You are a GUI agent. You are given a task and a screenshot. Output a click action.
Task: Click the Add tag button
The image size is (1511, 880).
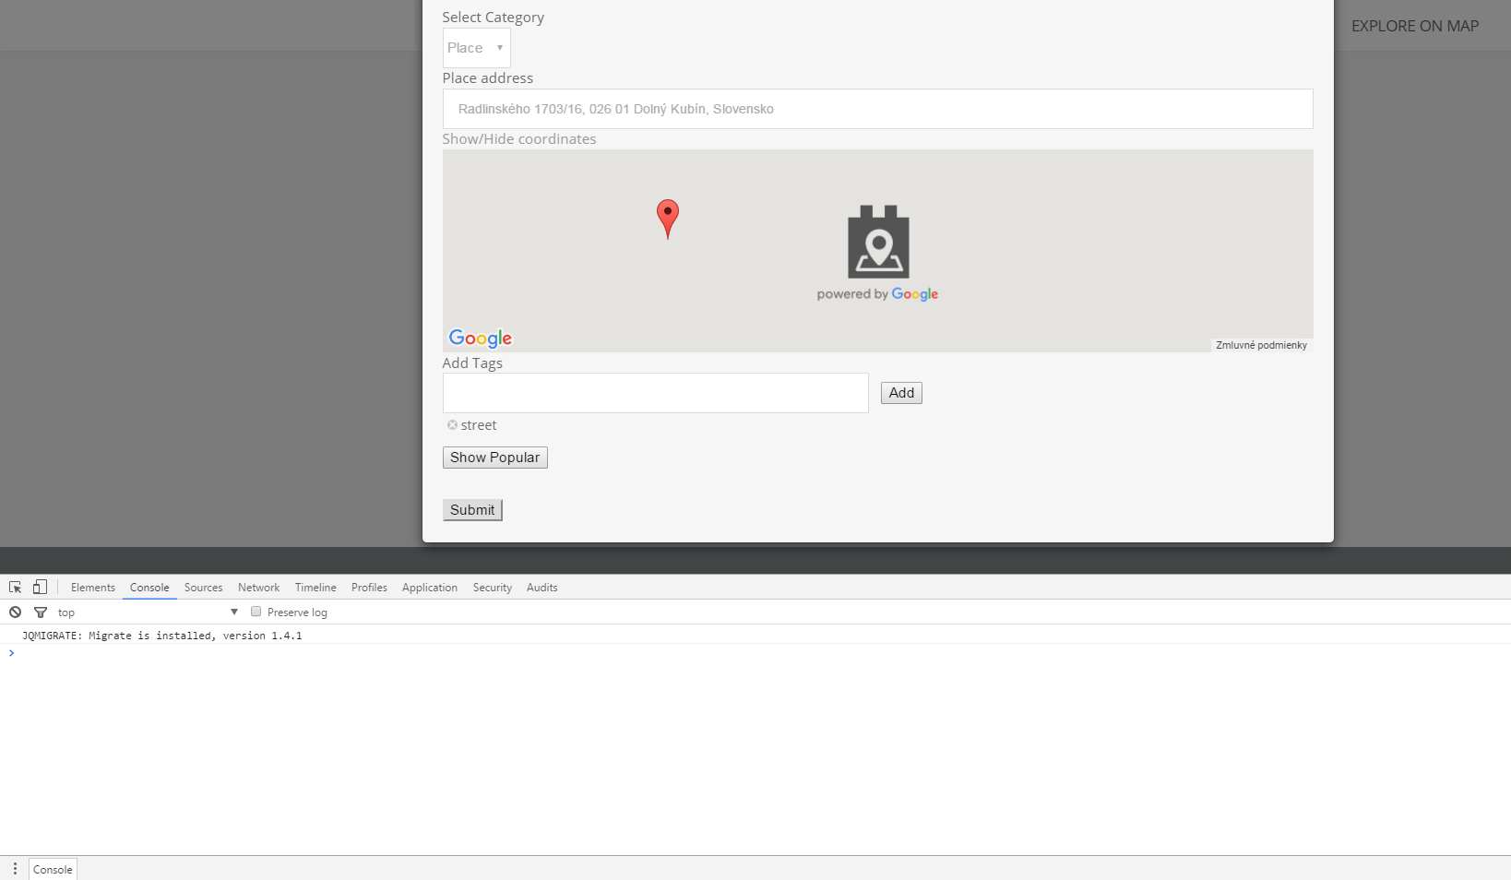[x=901, y=393]
